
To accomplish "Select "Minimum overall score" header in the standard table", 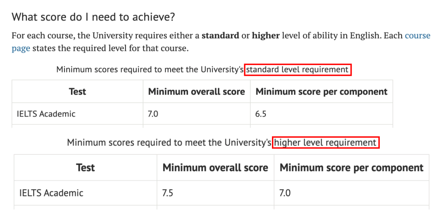I will point(196,92).
